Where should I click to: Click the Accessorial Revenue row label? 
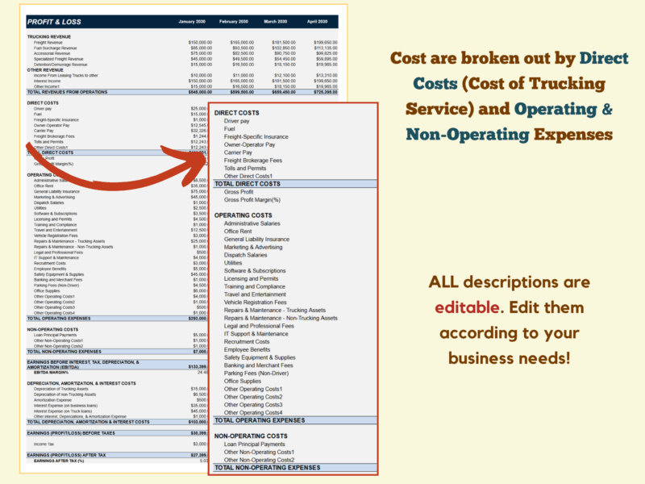click(52, 53)
